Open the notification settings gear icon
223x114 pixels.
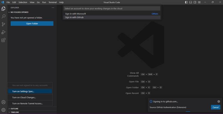pyautogui.click(x=219, y=102)
